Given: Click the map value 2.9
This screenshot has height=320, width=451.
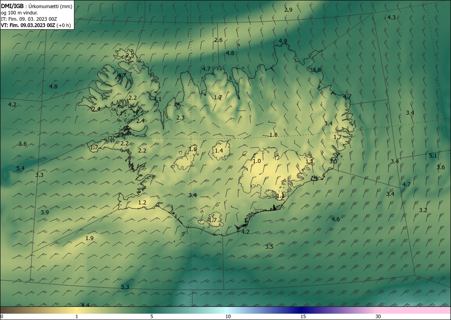Looking at the screenshot, I should tap(288, 10).
